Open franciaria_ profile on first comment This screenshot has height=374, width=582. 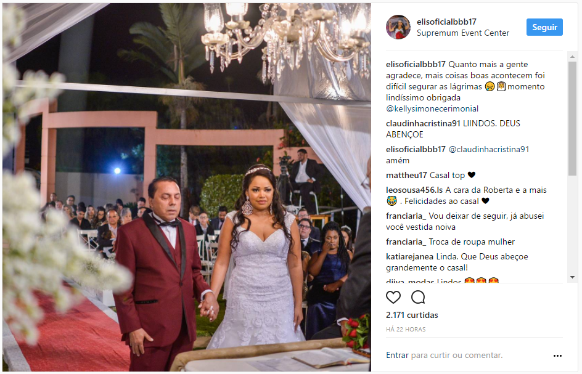point(406,216)
